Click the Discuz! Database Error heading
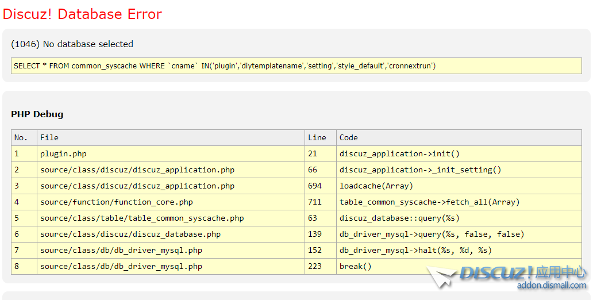The image size is (597, 300). tap(82, 14)
